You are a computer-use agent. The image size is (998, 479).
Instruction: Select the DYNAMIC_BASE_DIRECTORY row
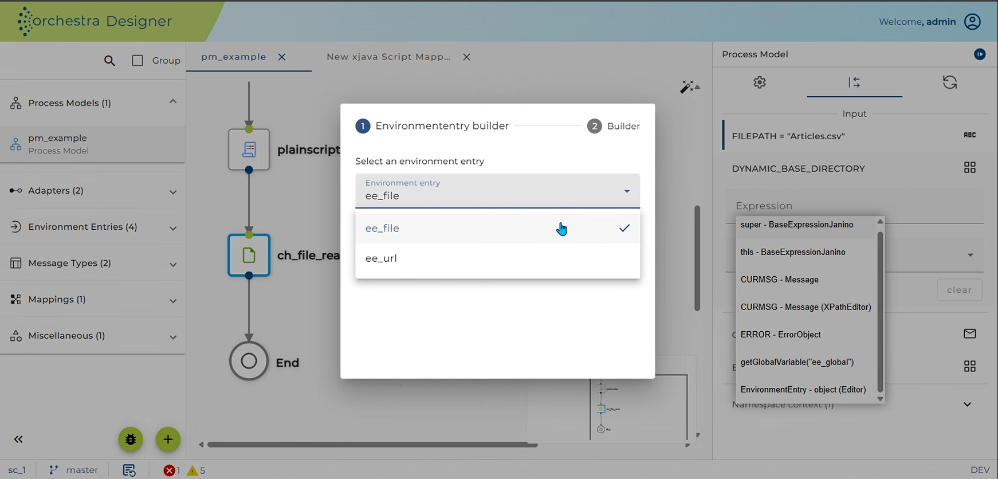point(854,168)
